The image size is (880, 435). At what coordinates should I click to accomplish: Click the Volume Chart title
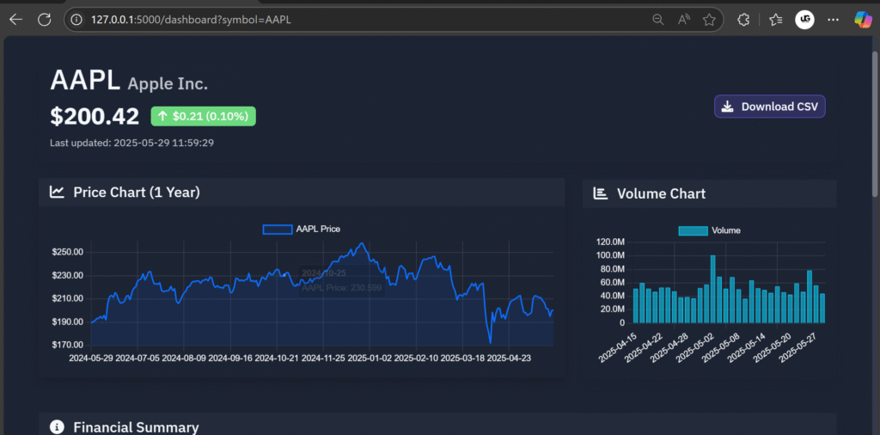point(661,193)
